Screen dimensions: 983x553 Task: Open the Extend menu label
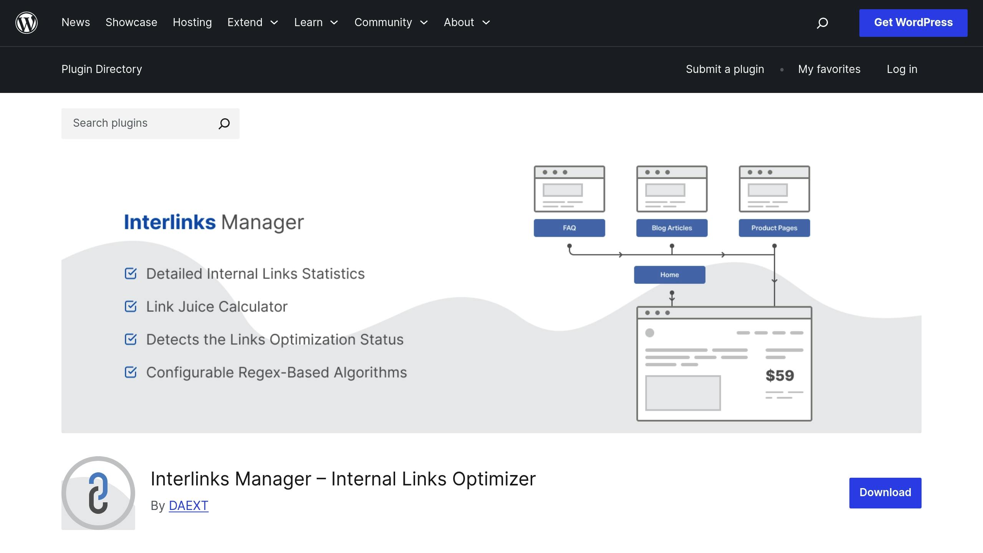click(245, 22)
